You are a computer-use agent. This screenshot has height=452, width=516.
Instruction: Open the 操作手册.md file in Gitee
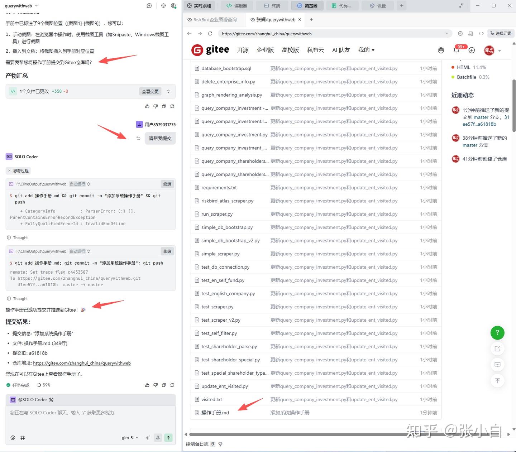tap(215, 413)
